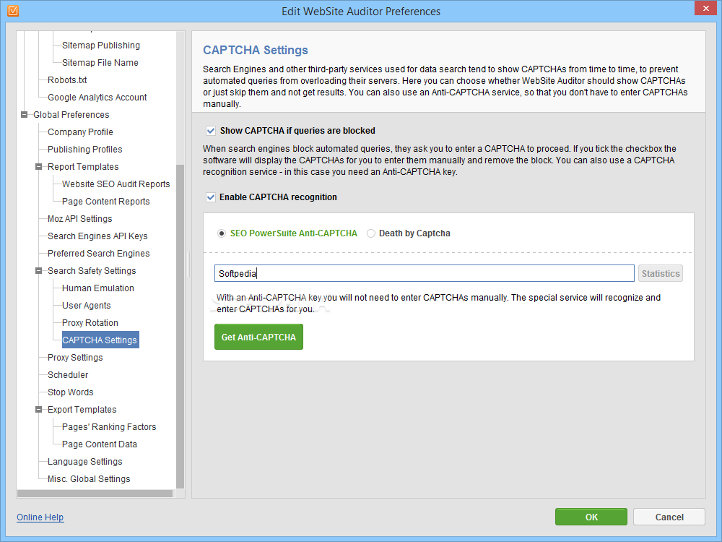Toggle Show CAPTCHA if queries are blocked checkbox
722x542 pixels.
coord(210,131)
